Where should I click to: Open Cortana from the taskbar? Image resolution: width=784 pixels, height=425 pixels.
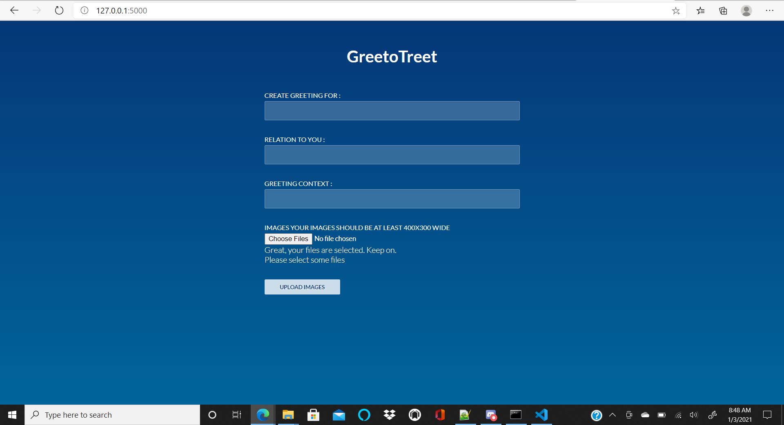(x=212, y=415)
